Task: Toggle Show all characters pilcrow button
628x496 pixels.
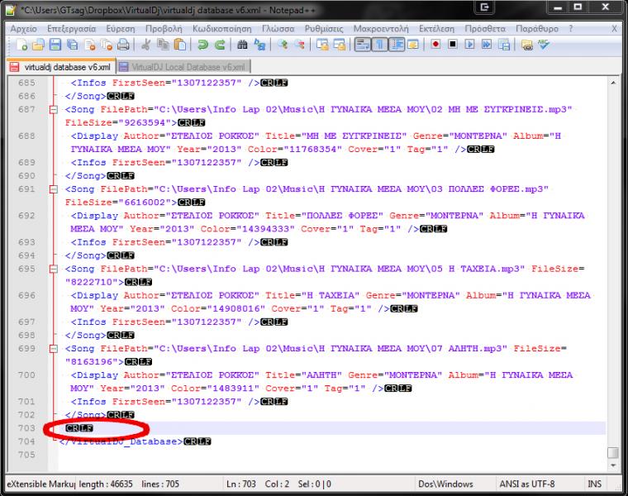Action: click(379, 45)
